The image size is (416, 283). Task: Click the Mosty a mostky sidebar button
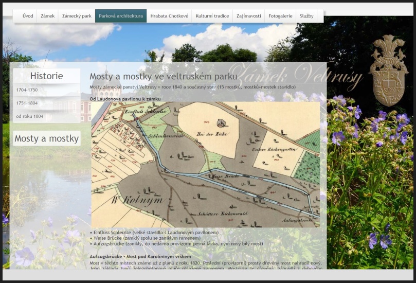[x=46, y=138]
